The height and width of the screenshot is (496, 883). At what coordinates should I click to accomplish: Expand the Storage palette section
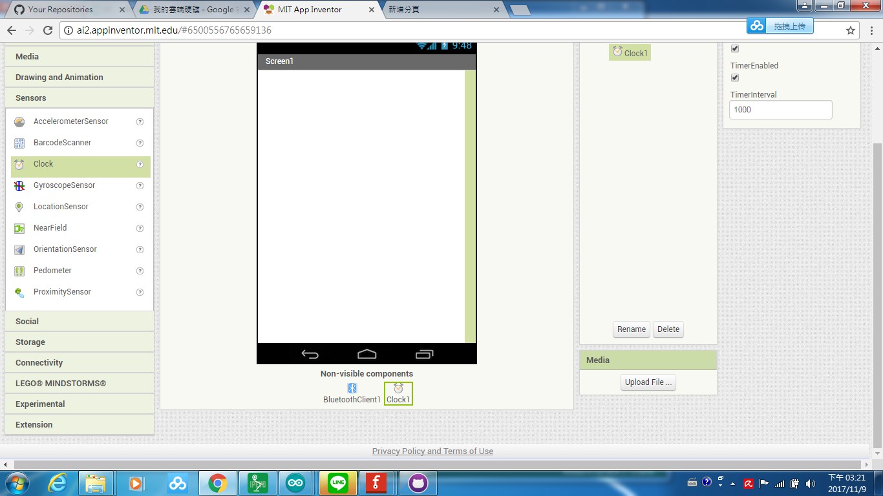[80, 342]
